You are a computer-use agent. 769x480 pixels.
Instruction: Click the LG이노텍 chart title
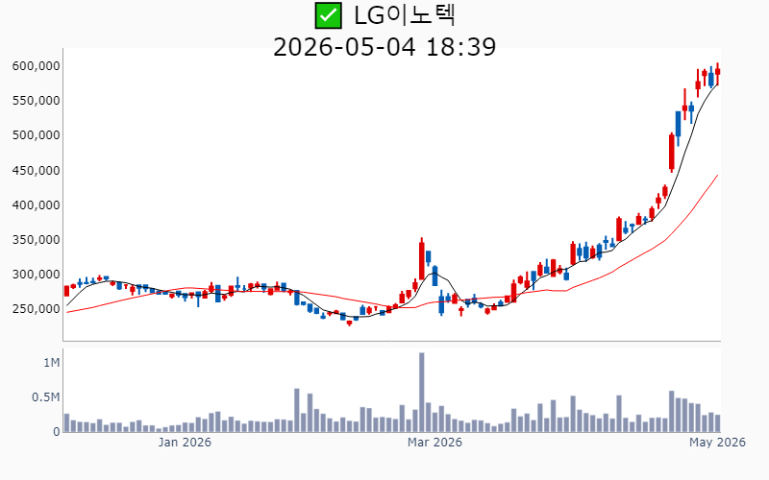click(x=405, y=15)
